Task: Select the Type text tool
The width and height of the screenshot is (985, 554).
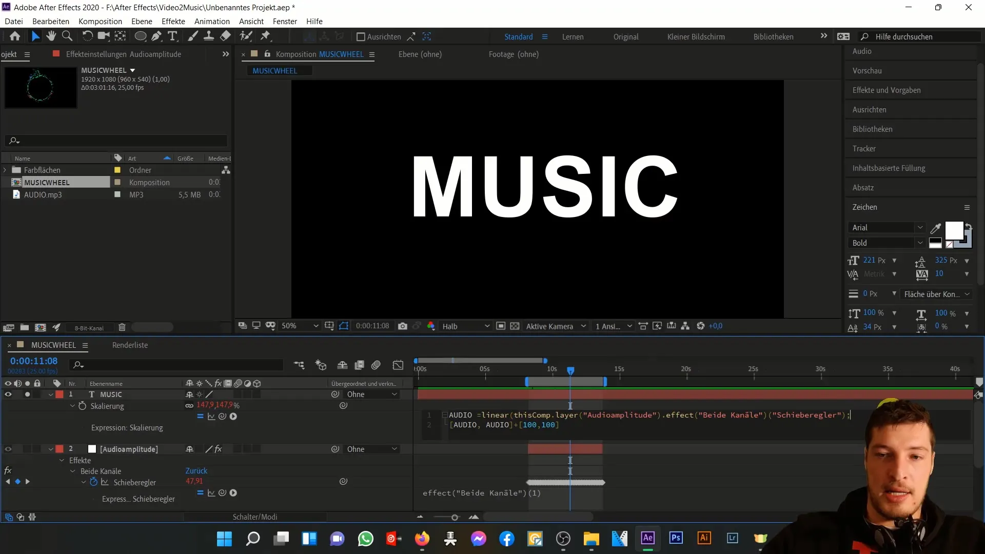Action: coord(173,36)
